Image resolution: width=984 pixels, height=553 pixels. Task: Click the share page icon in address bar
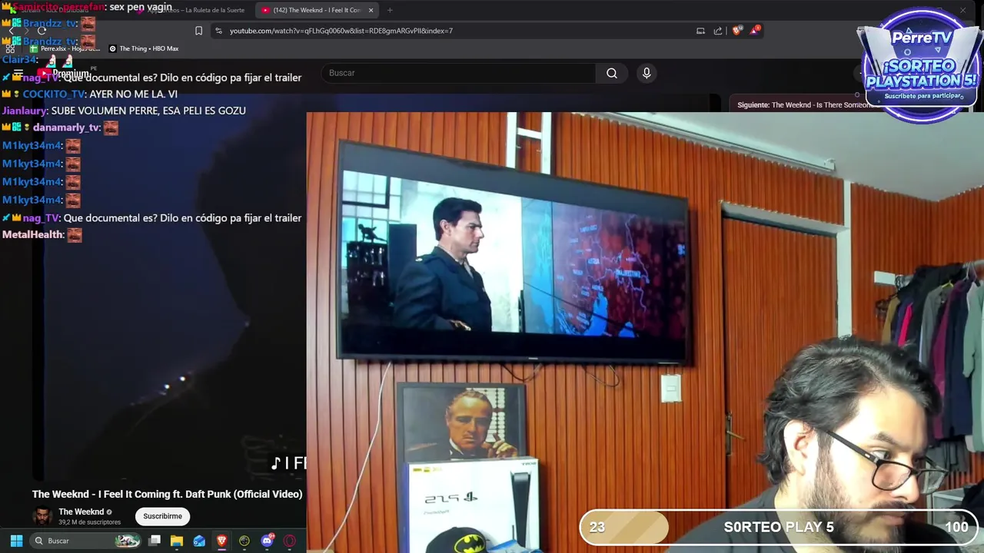tap(718, 31)
